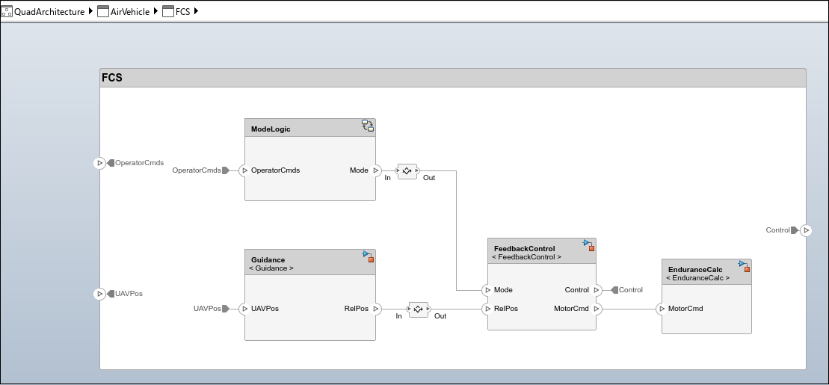Screen dimensions: 829x385
Task: Click the UAVPos input port on Guidance
Action: tap(244, 308)
